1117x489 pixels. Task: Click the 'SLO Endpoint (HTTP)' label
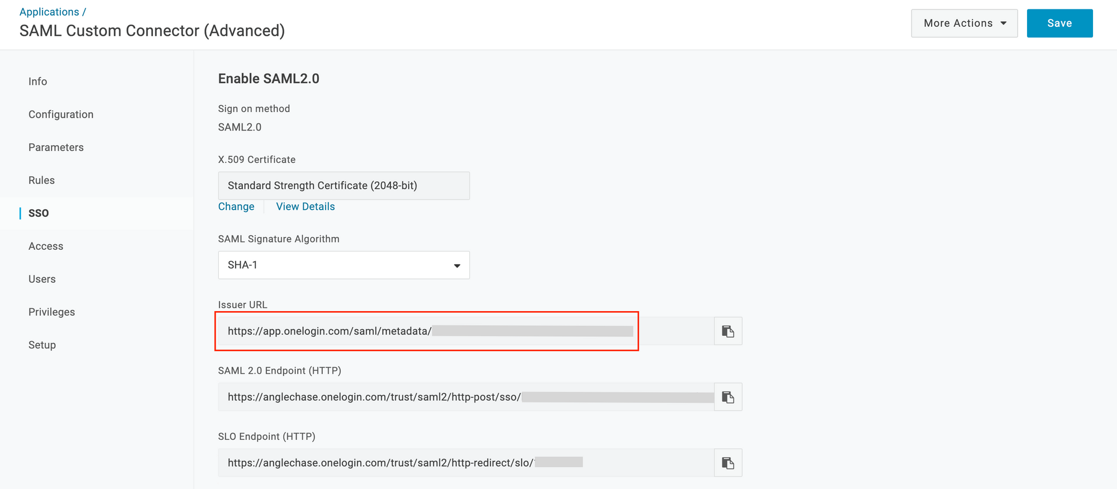pyautogui.click(x=267, y=437)
